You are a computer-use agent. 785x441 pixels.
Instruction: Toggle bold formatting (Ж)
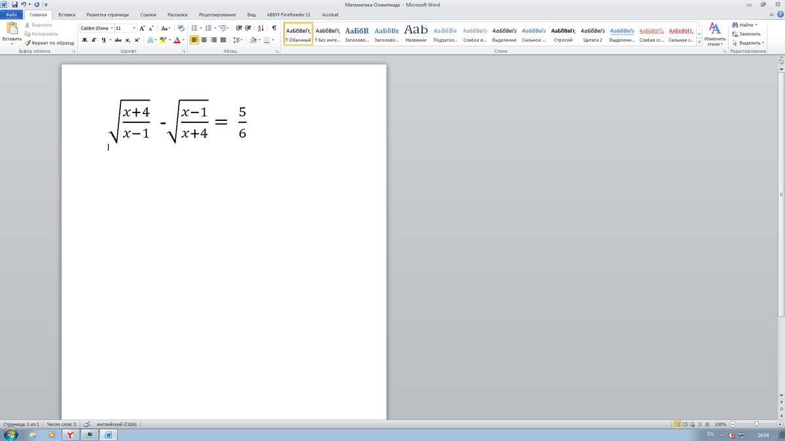pyautogui.click(x=85, y=40)
